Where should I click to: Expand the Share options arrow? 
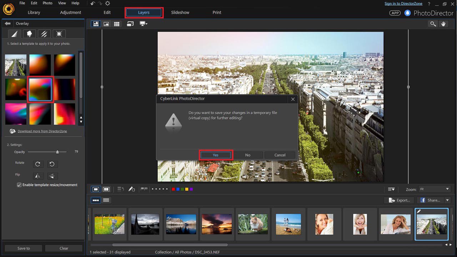pos(447,200)
